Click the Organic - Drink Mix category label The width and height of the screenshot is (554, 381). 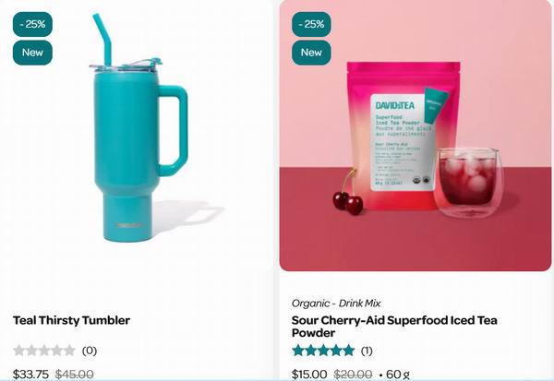coord(336,303)
